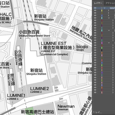The height and width of the screenshot is (115, 115).
Task: Toggle visibility of the tan-colored layer
Action: point(95,70)
